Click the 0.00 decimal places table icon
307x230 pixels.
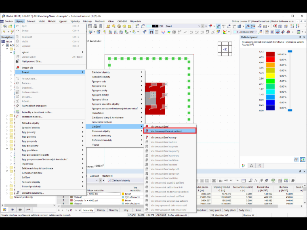point(286,180)
